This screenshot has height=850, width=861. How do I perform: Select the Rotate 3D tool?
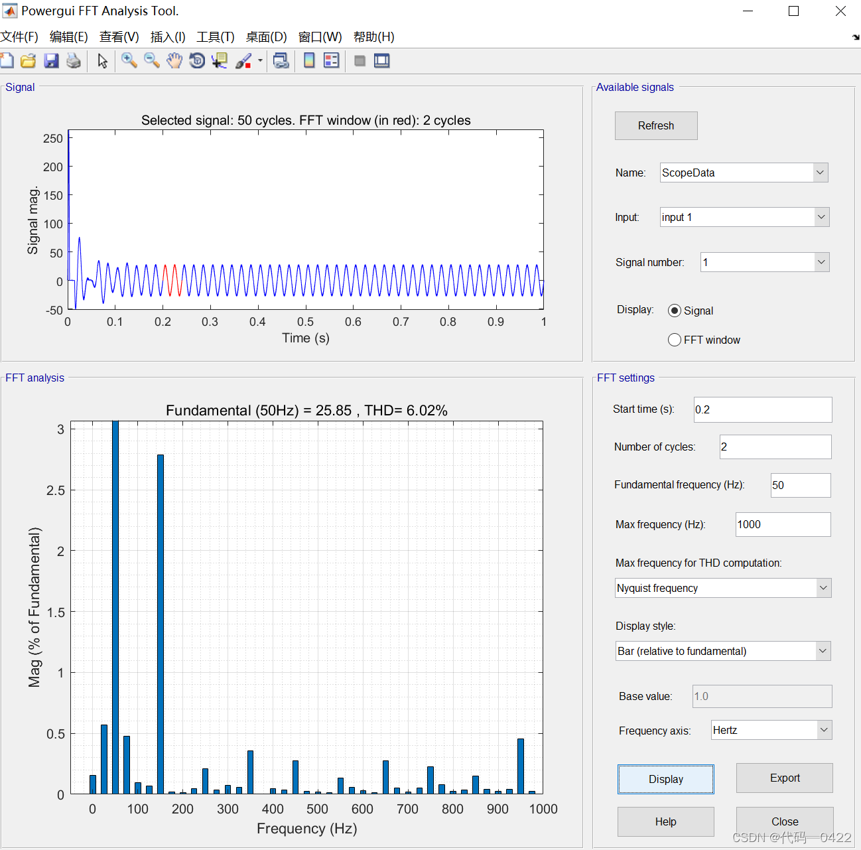[197, 61]
